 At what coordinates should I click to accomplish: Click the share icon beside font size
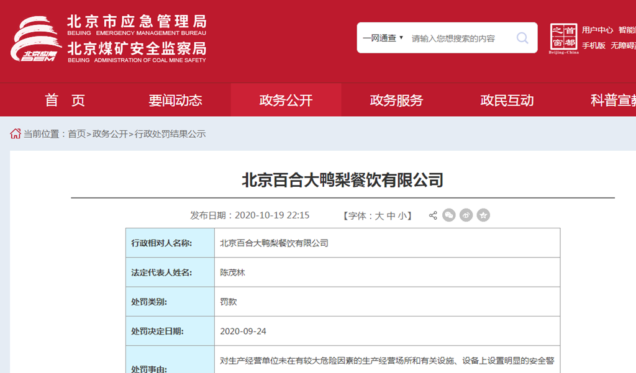[x=433, y=215]
